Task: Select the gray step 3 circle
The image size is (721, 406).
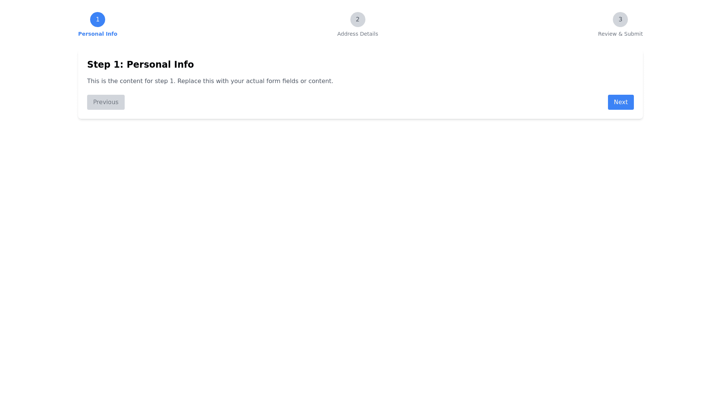Action: 620,20
